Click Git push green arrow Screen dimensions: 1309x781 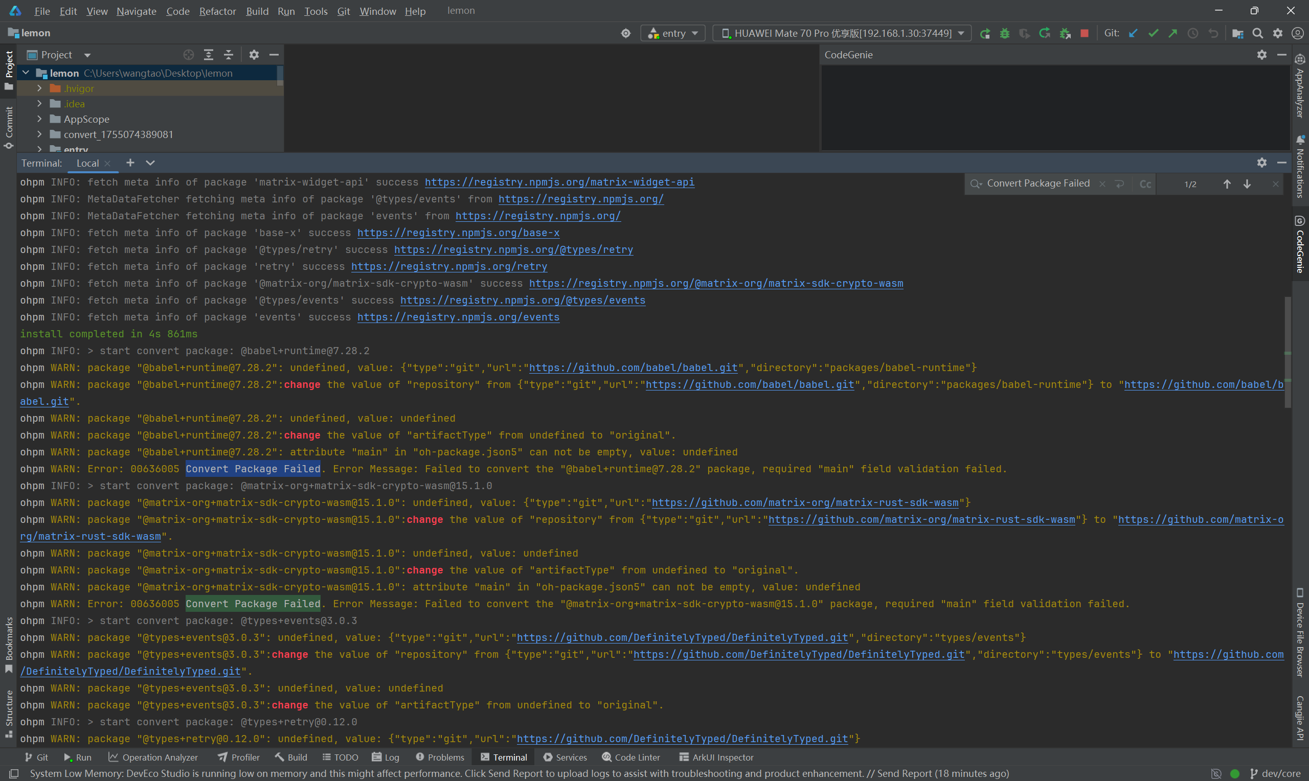(x=1172, y=33)
